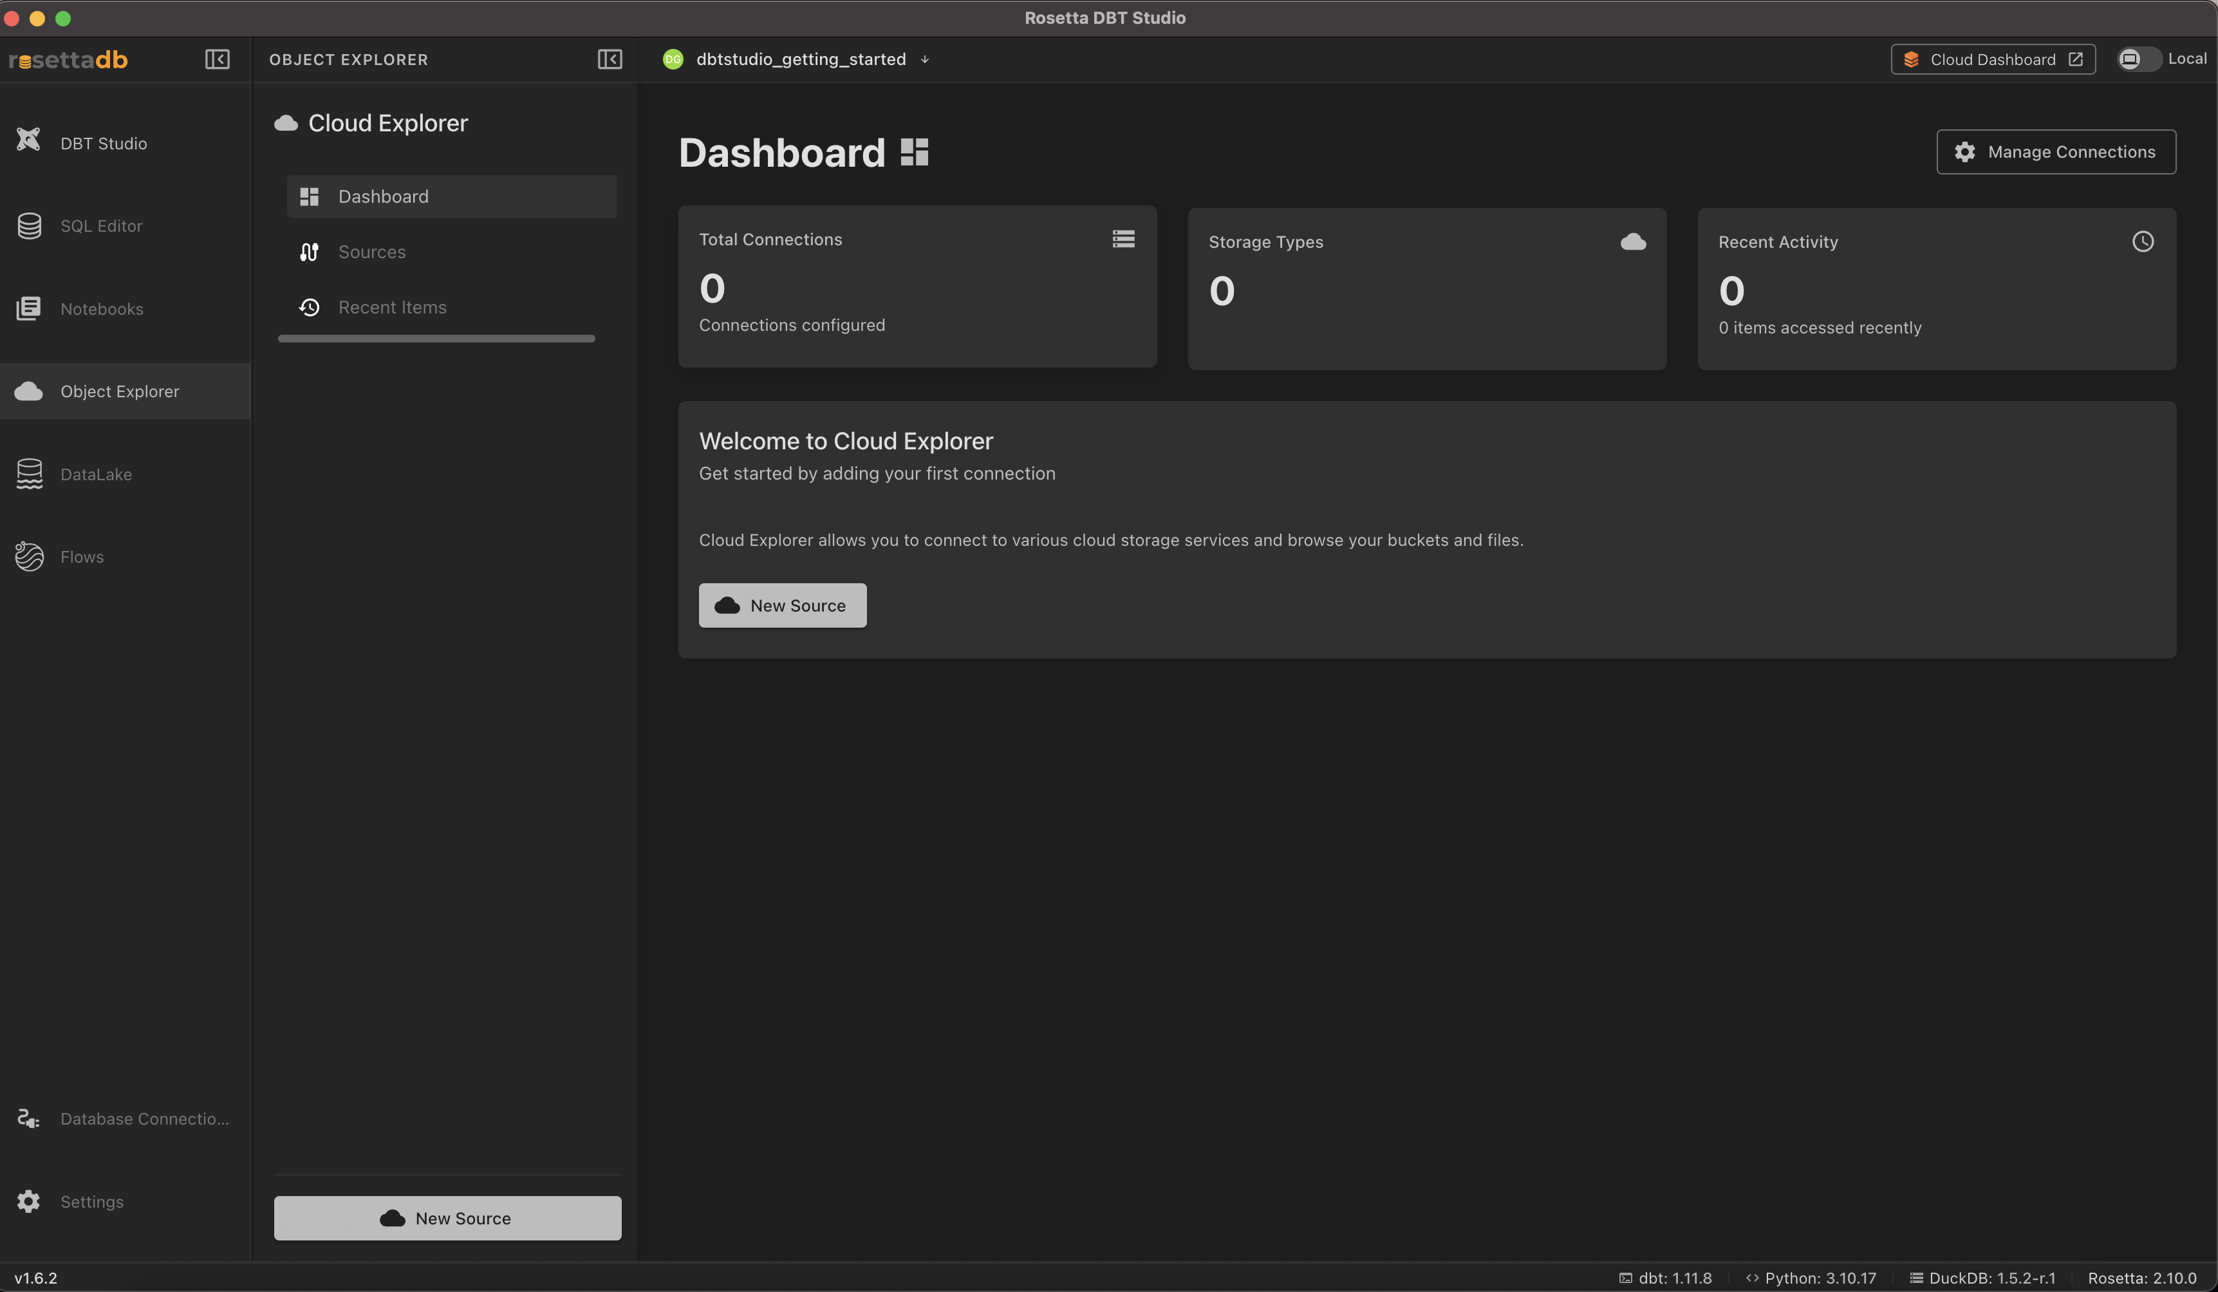Click the Recent Activity card
The height and width of the screenshot is (1292, 2218).
coord(1936,288)
